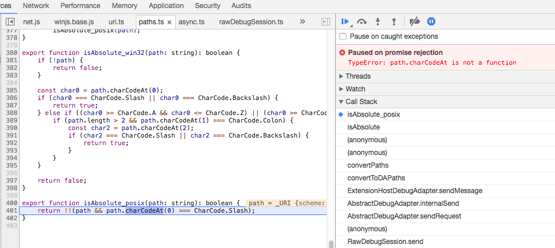Viewport: 555px width, 248px height.
Task: Click Paused on promise rejection heading
Action: click(x=395, y=53)
